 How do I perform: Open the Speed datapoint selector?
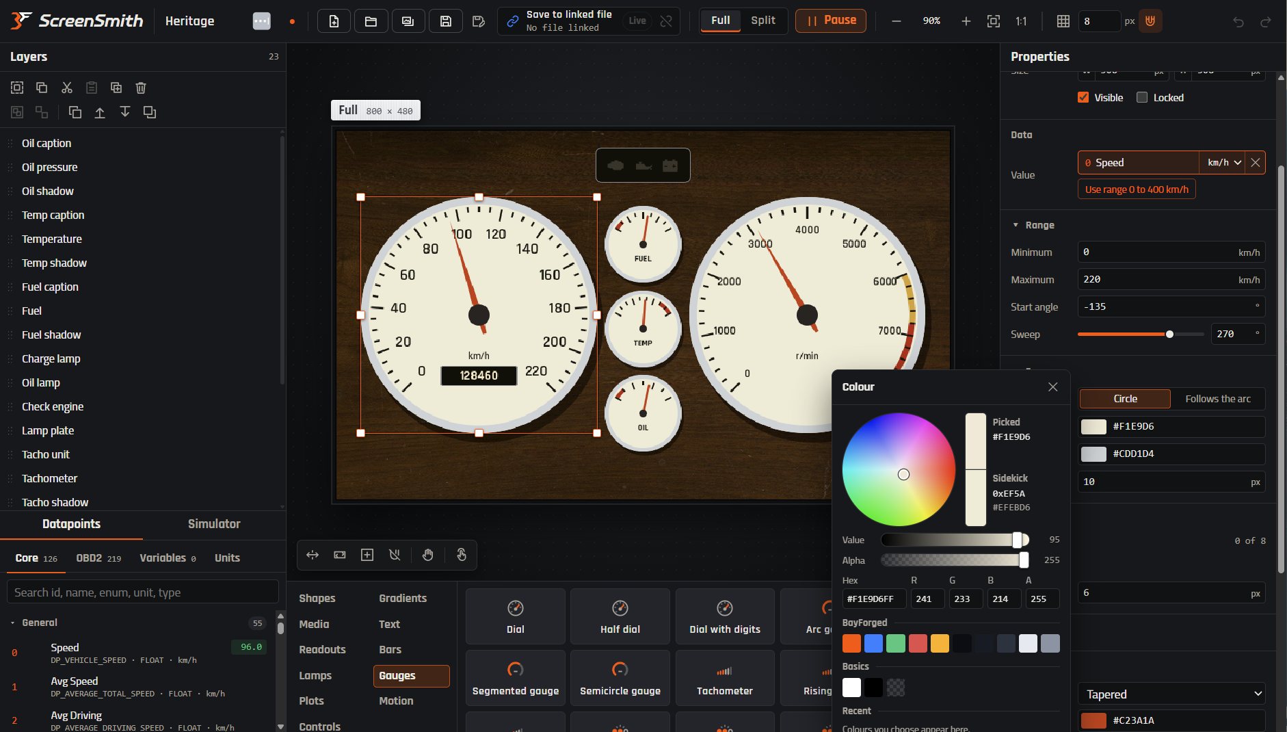(x=1138, y=163)
